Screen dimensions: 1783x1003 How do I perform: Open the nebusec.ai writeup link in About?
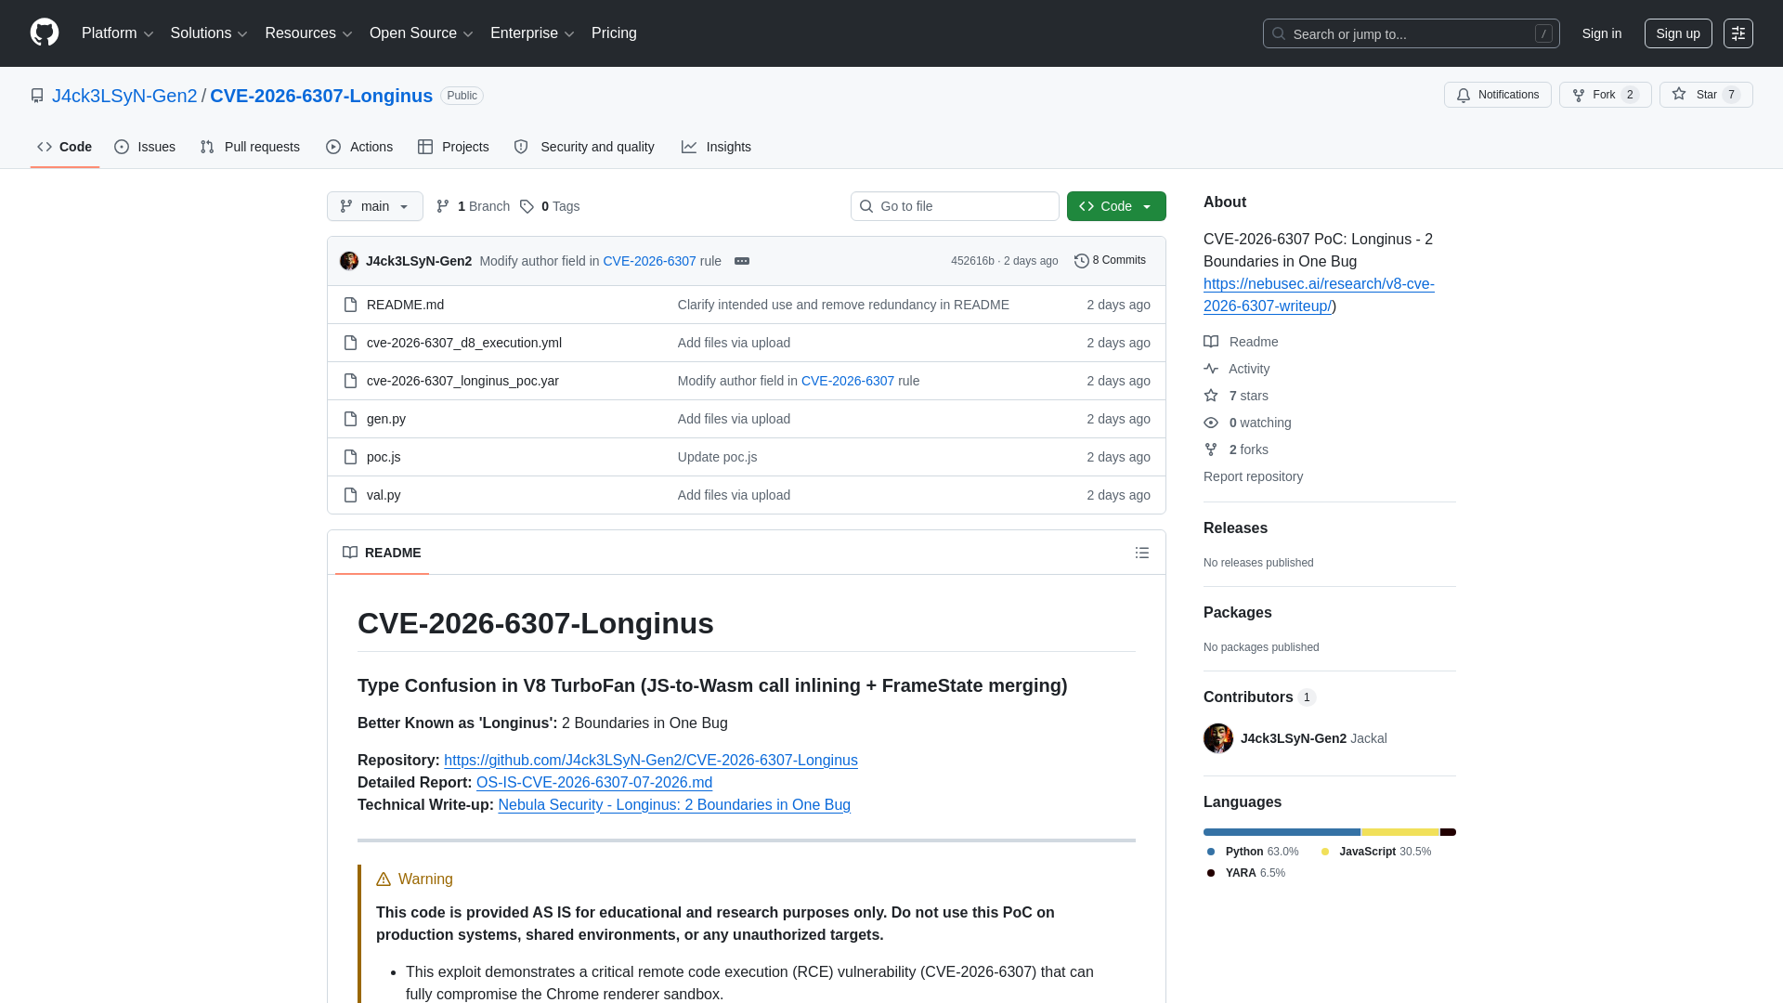pyautogui.click(x=1319, y=295)
